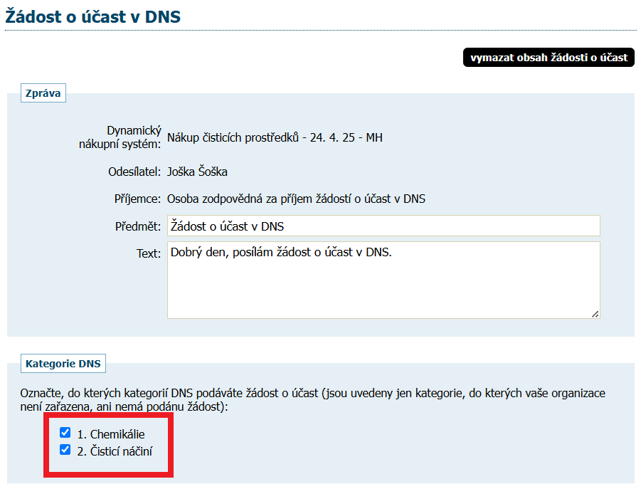Uncheck the '1. Chemikálie' checkbox
The image size is (641, 489).
[65, 433]
